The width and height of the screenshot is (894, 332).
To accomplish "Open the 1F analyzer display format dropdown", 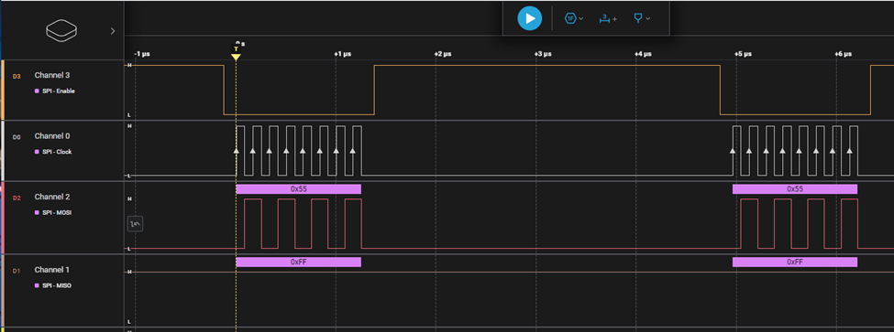I will click(574, 18).
